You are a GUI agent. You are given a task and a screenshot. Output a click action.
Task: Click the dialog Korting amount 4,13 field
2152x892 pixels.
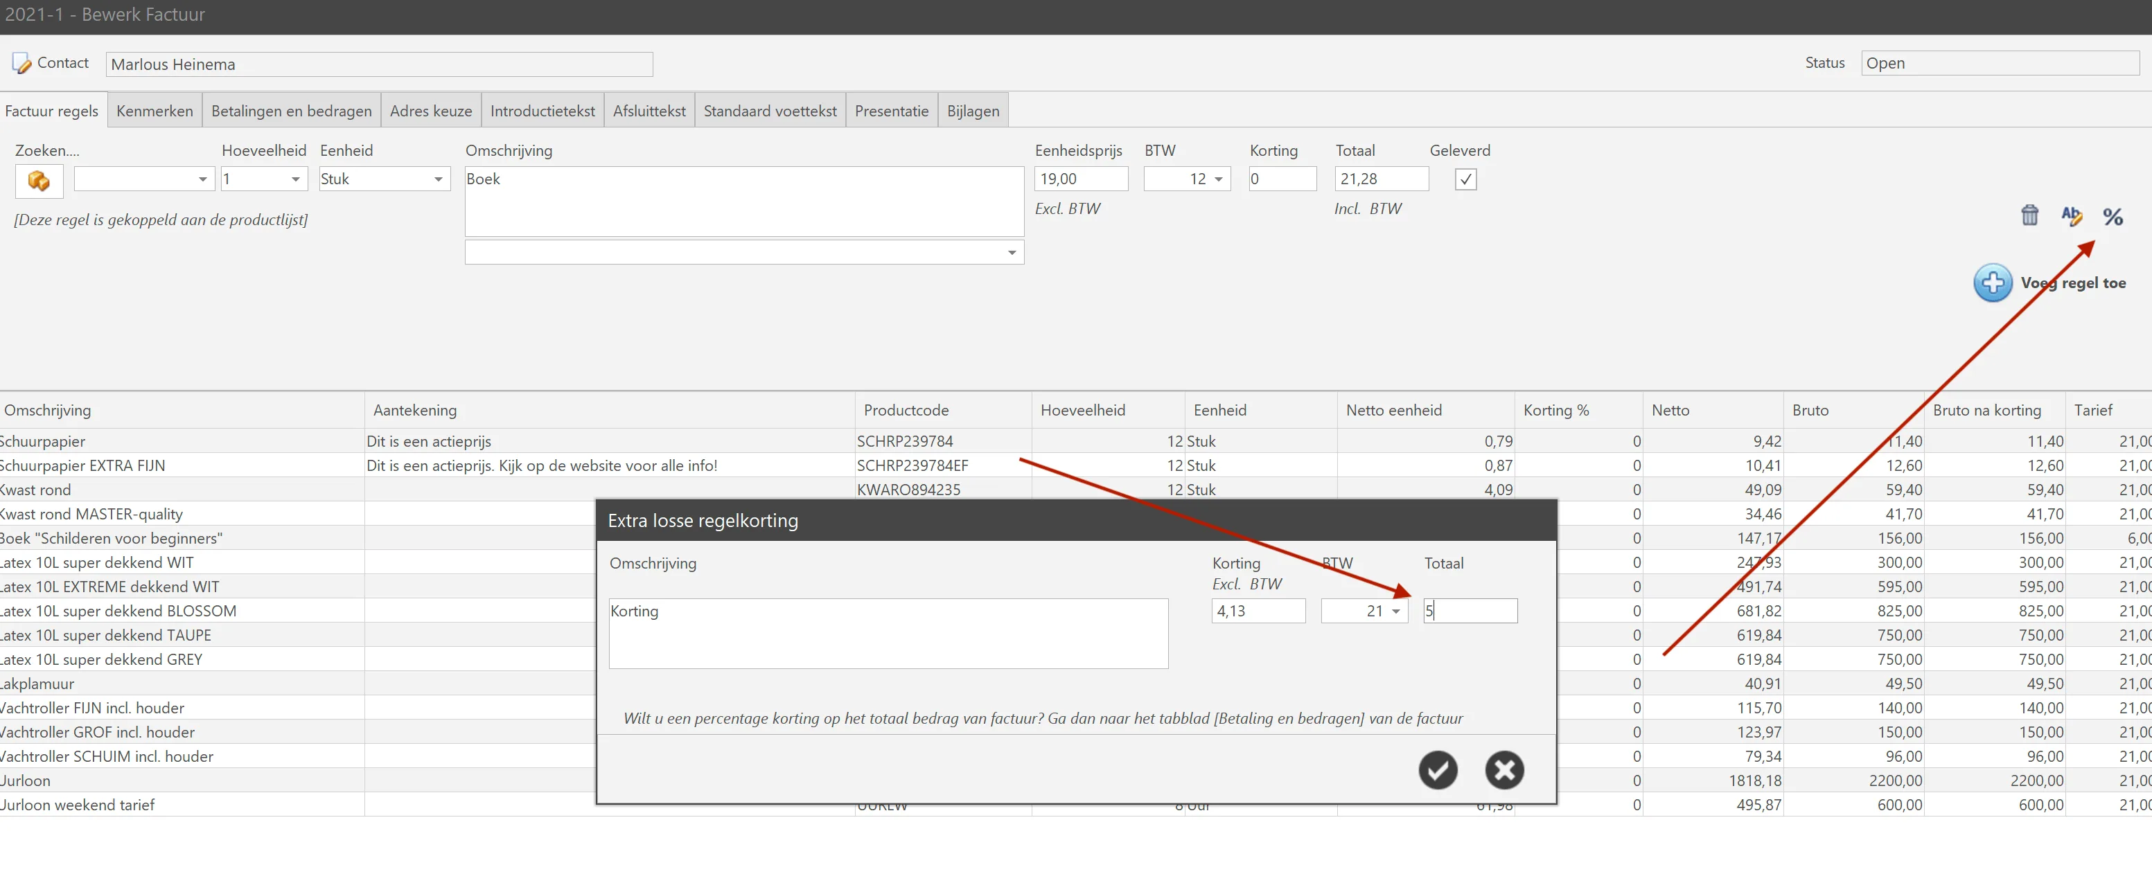[1258, 611]
